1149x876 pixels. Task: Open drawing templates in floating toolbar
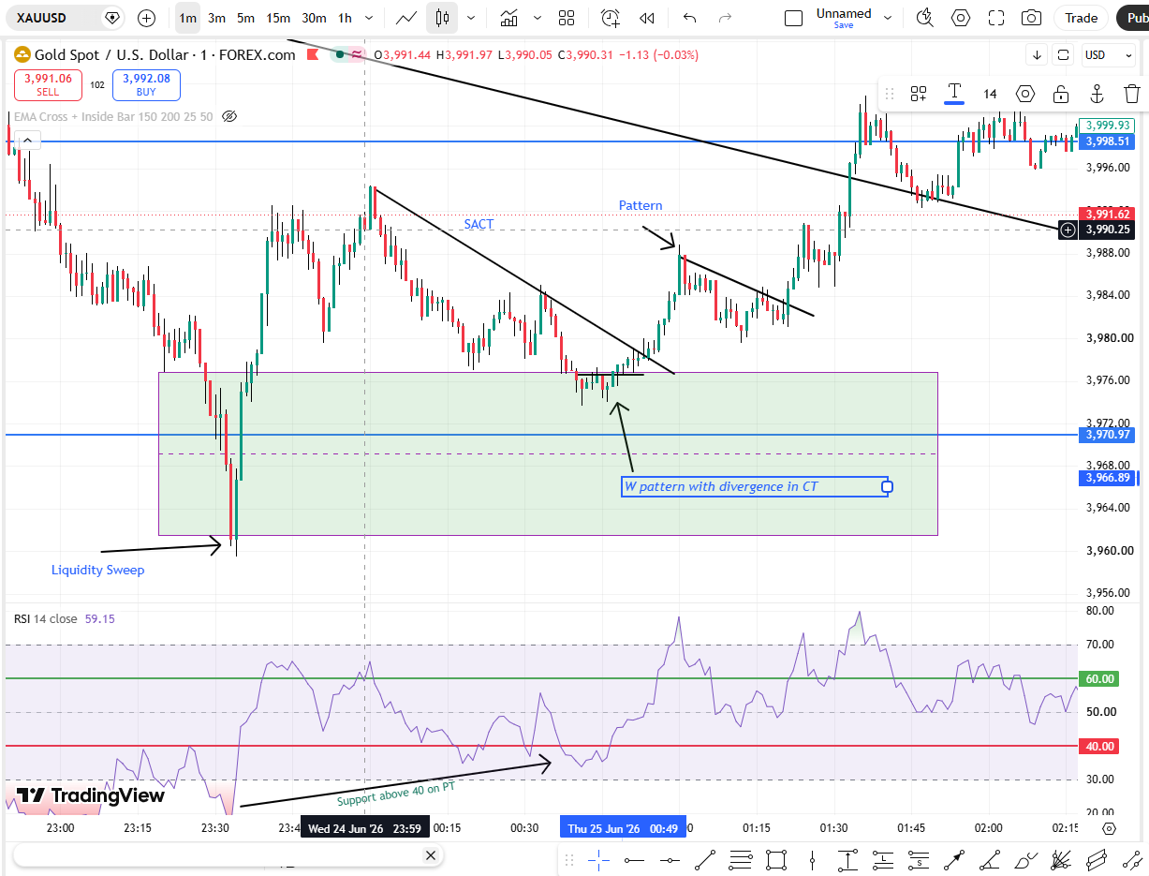(x=919, y=94)
